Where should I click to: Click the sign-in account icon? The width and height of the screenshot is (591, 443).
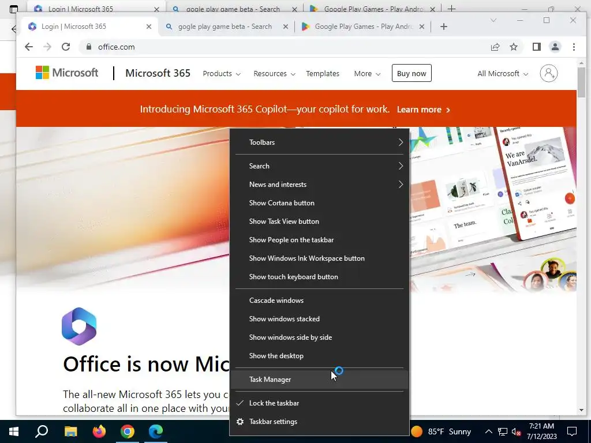click(548, 73)
